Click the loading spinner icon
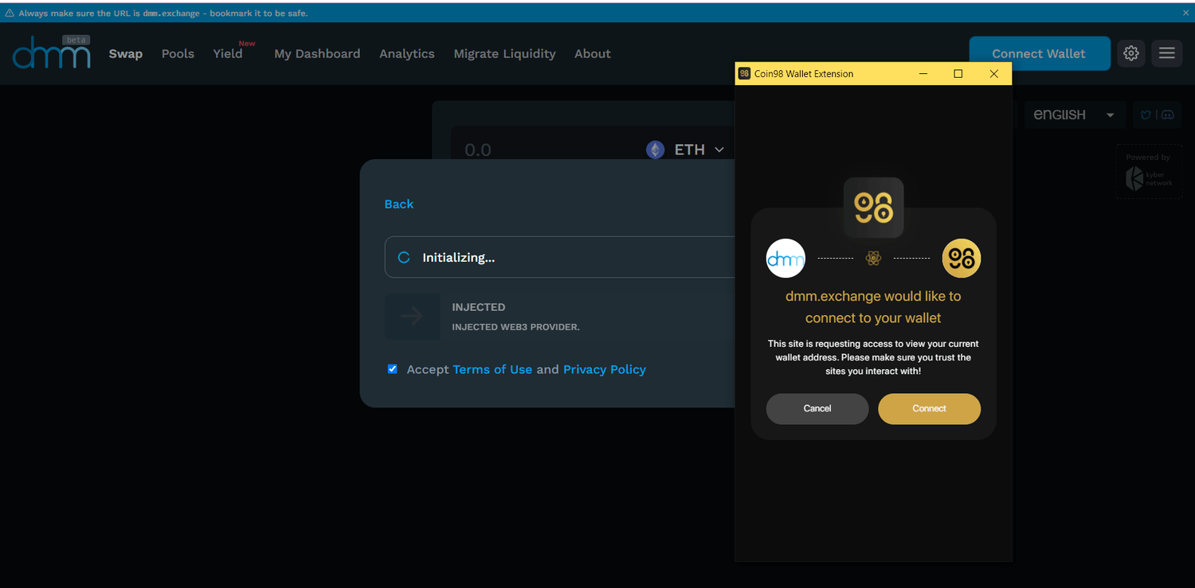Screen dimensions: 1195x588 tap(404, 257)
